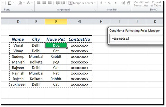Image resolution: width=166 pixels, height=107 pixels.
Task: Click Rabbit in Sudeep's row
Action: [56, 56]
